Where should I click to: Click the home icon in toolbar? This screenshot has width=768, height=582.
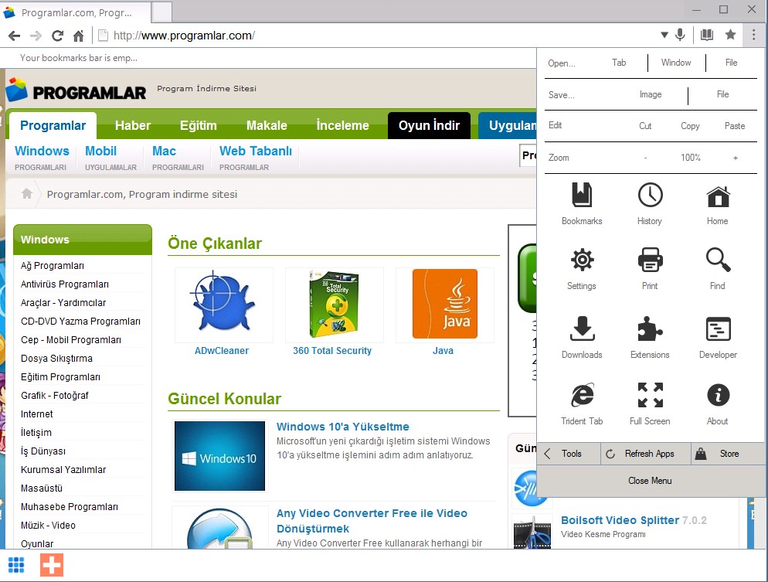(x=78, y=36)
